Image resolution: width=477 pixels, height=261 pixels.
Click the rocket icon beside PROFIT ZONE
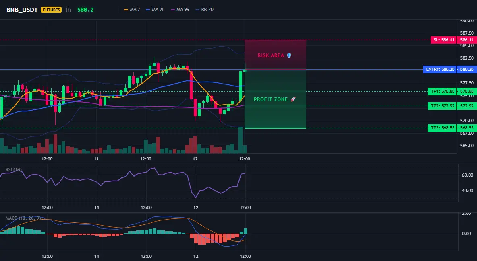point(293,99)
